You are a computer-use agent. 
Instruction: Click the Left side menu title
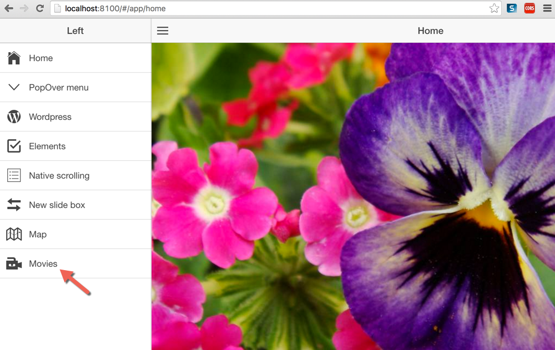[x=75, y=31]
